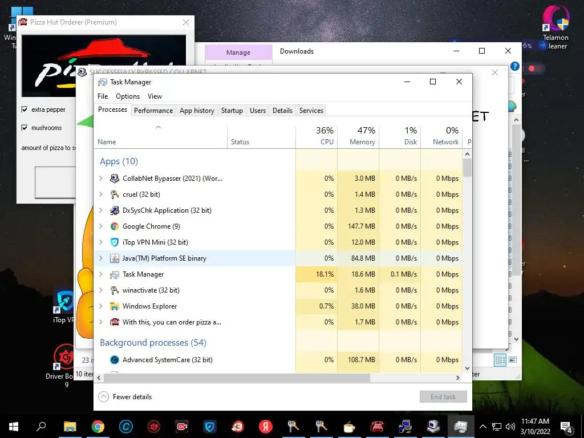Expand the Windows Explorer process row
The width and height of the screenshot is (584, 438).
pos(100,306)
